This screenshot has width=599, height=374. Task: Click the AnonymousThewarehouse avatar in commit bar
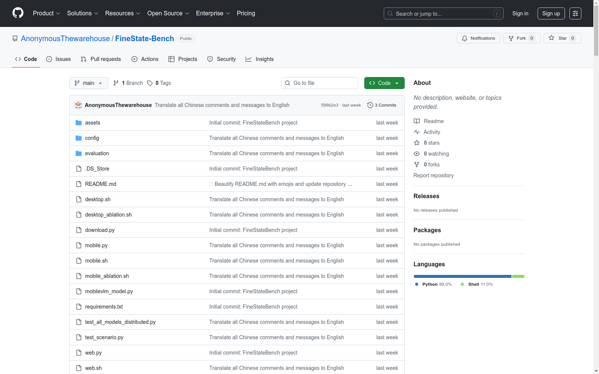coord(78,105)
